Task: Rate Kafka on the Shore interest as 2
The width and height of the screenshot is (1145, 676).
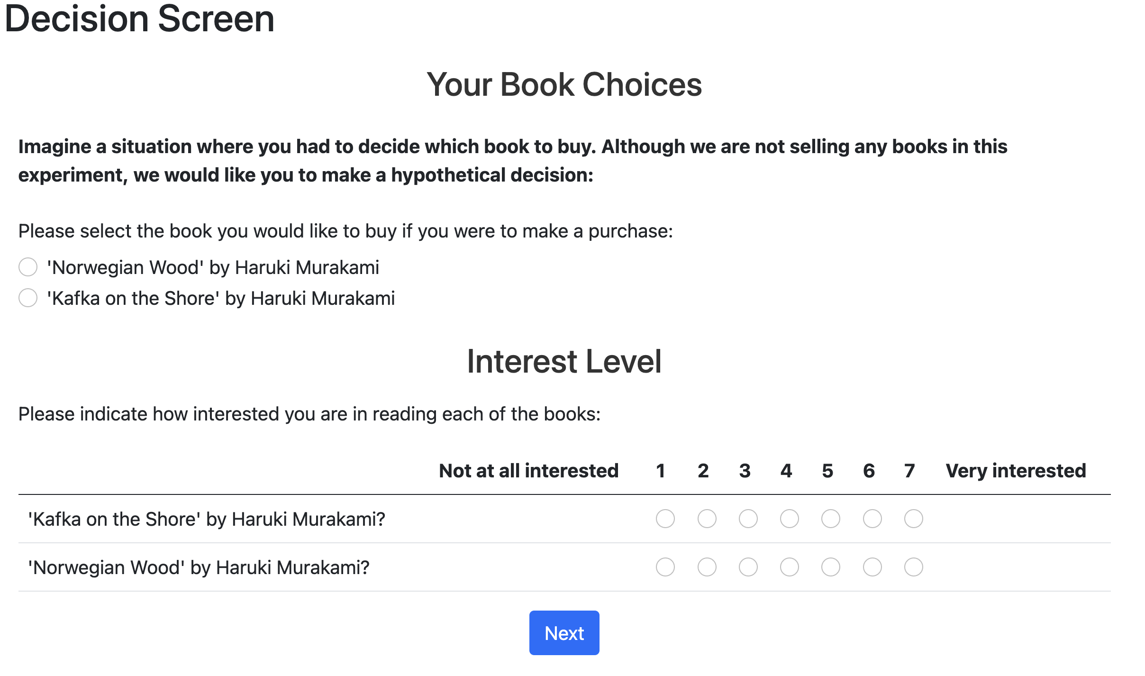Action: 707,519
